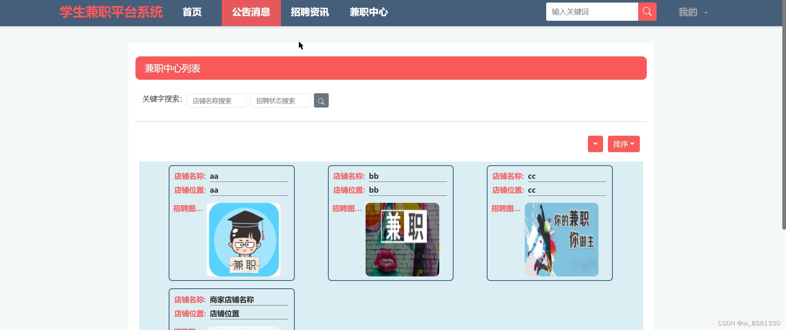Select shop name bb text
The width and height of the screenshot is (786, 330).
(x=374, y=176)
